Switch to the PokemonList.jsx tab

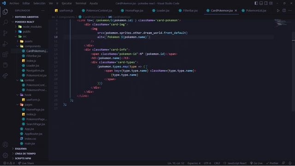[254, 11]
